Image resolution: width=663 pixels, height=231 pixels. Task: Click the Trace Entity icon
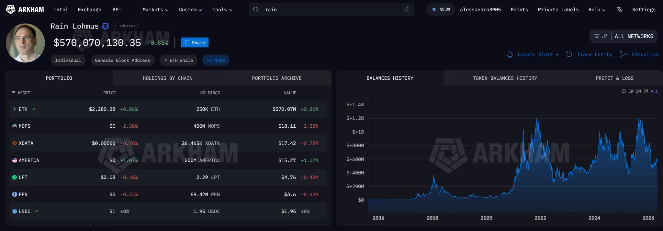pyautogui.click(x=569, y=54)
